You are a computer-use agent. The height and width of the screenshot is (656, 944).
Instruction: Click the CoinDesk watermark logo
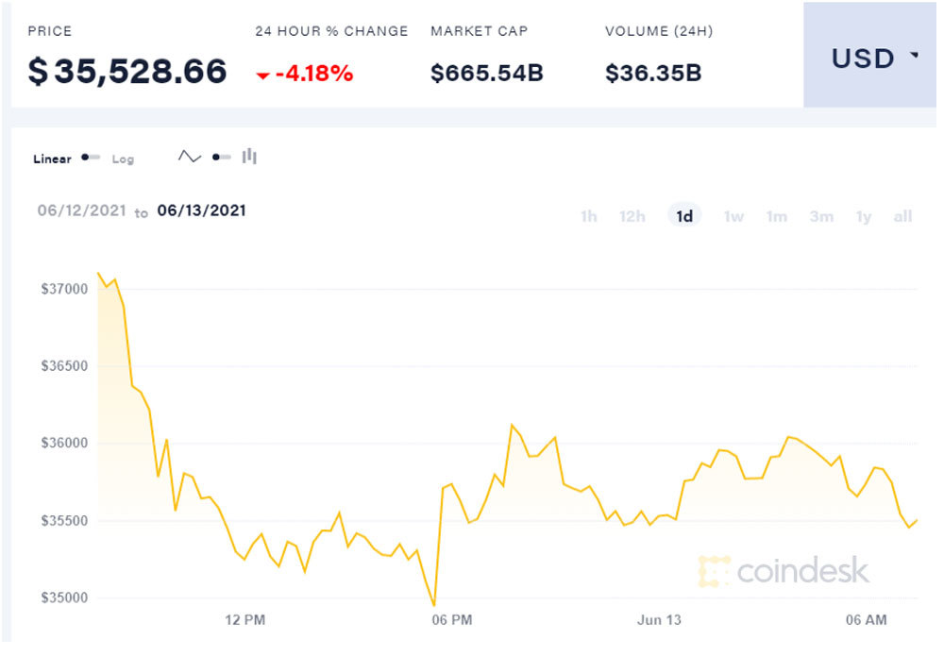[x=784, y=571]
